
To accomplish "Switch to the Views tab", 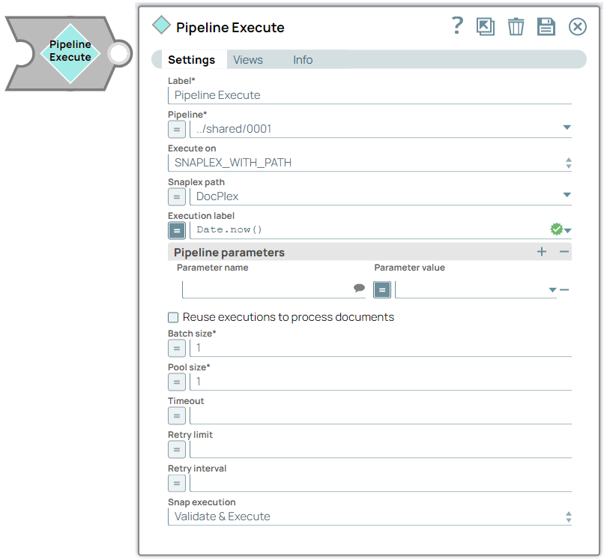I will point(248,60).
